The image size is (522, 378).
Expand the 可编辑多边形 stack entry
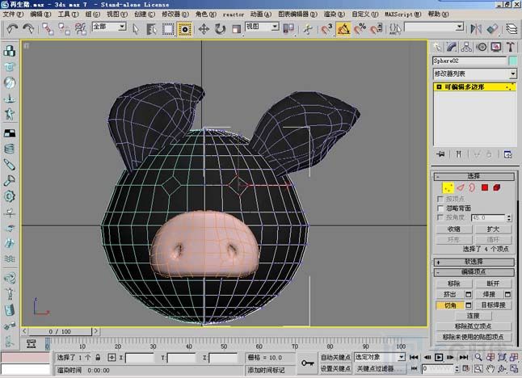point(439,87)
